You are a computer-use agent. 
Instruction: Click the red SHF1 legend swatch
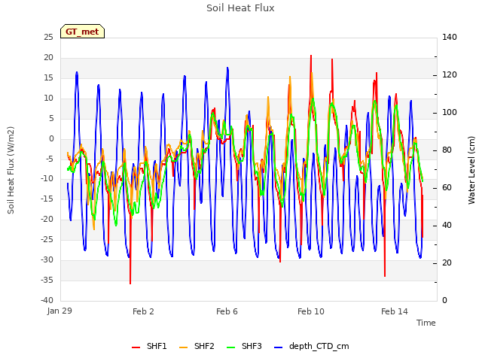click(x=136, y=347)
